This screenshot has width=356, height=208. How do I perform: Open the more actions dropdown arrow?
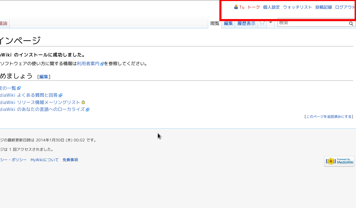click(x=270, y=23)
